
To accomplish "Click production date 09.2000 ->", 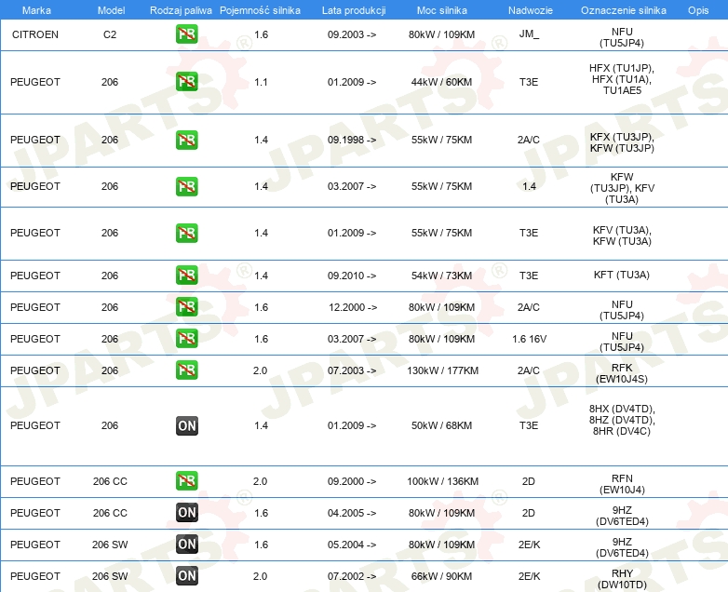I will (352, 481).
